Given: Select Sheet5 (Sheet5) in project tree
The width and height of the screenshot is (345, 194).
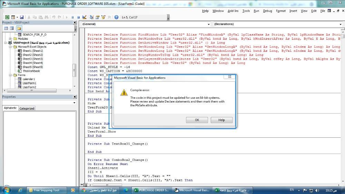Looking at the screenshot, I should (x=33, y=67).
